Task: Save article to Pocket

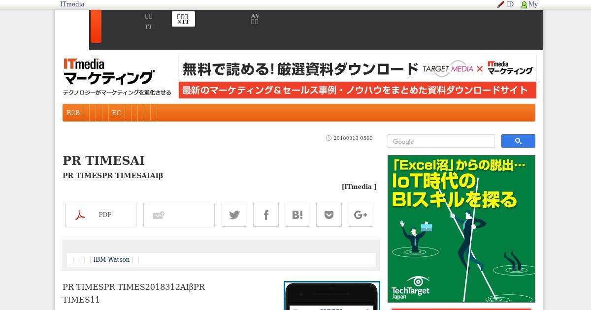Action: [x=329, y=215]
